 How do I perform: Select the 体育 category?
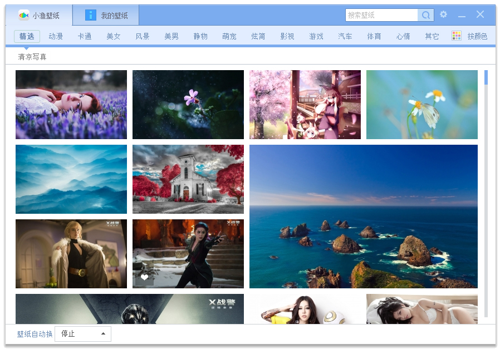pos(374,36)
